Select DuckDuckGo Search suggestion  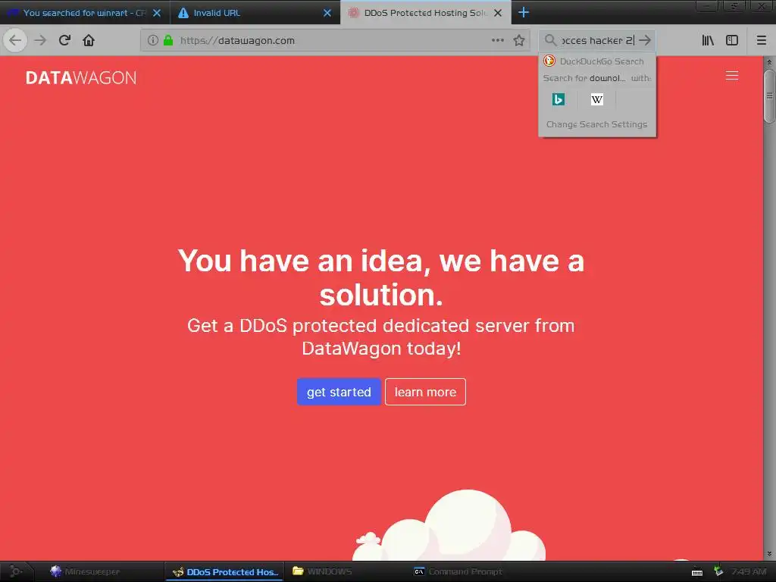(x=597, y=61)
